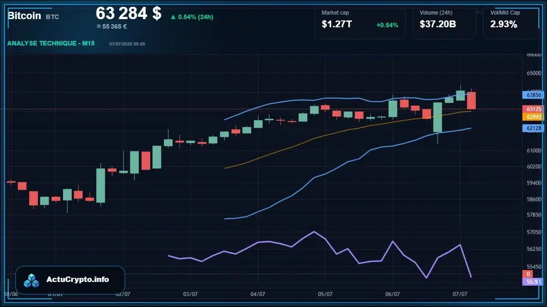547x307 pixels.
Task: Click the orange 62992 moving average tag
Action: [534, 117]
